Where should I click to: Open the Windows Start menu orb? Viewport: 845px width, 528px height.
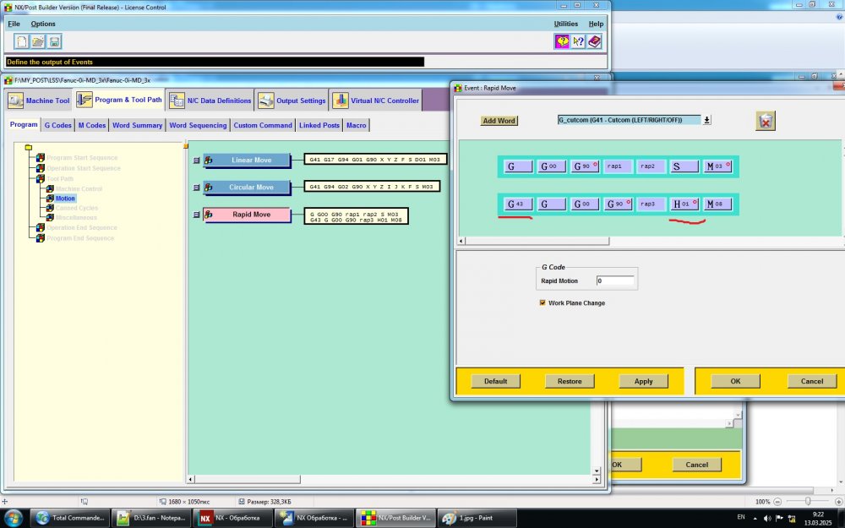pos(13,518)
